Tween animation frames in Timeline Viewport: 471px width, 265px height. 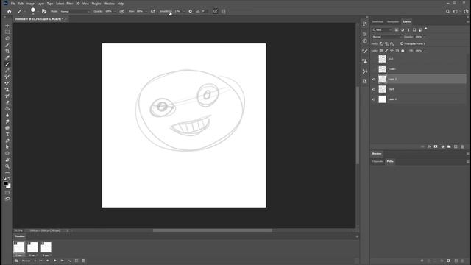pos(69,261)
